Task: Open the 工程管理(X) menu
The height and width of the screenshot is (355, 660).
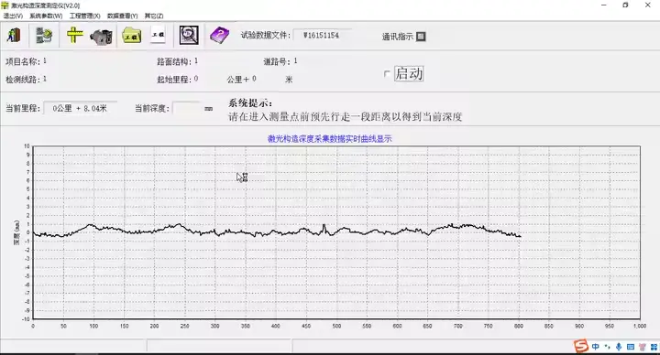Action: (x=84, y=16)
